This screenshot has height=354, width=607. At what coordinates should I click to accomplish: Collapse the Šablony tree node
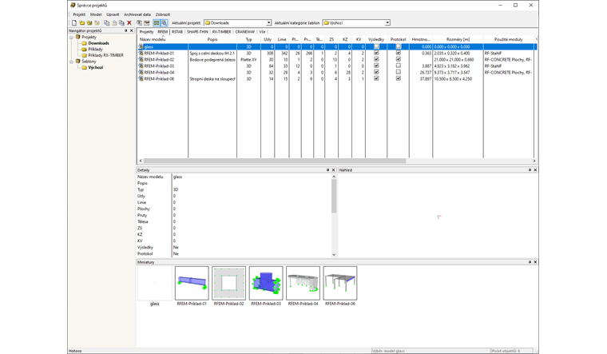72,62
